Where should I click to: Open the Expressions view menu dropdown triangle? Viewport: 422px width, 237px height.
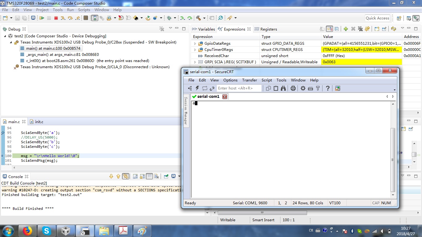tap(403, 28)
